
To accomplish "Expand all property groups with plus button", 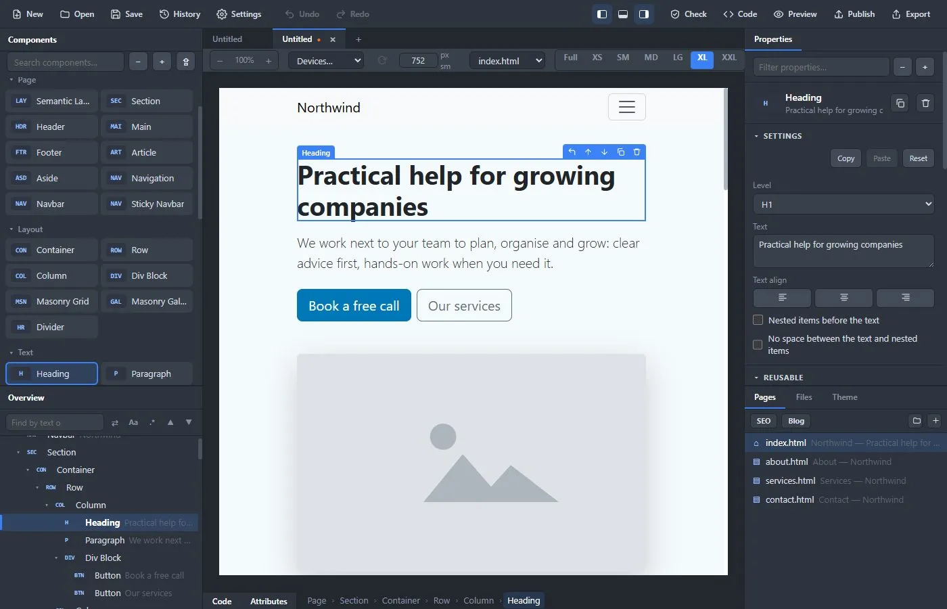I will 925,67.
